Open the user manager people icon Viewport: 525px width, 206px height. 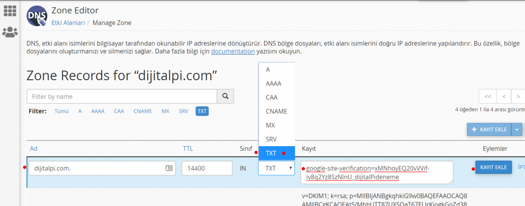(x=10, y=32)
